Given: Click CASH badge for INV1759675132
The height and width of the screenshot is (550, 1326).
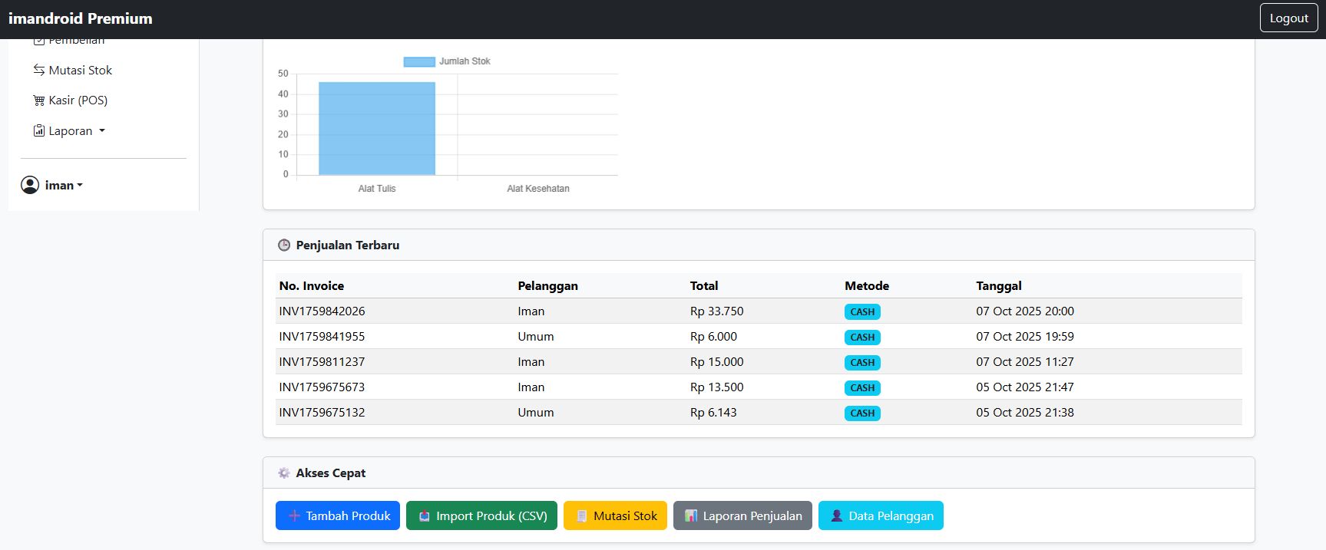Looking at the screenshot, I should 862,413.
